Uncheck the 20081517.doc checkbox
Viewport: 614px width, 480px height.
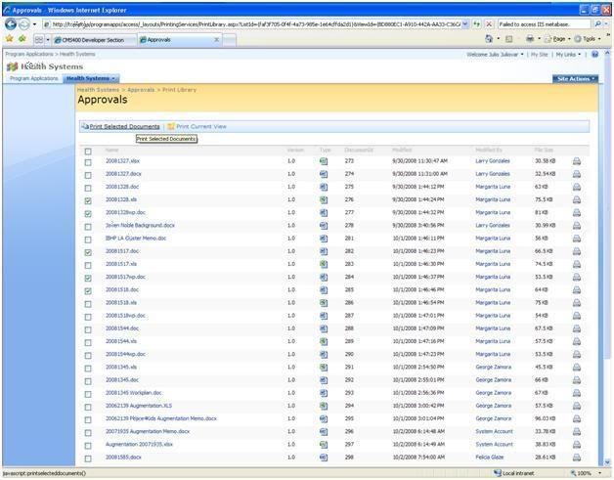(x=88, y=252)
